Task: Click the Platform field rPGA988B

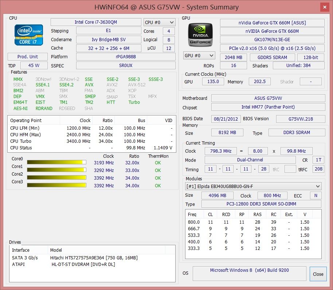Action: point(126,57)
